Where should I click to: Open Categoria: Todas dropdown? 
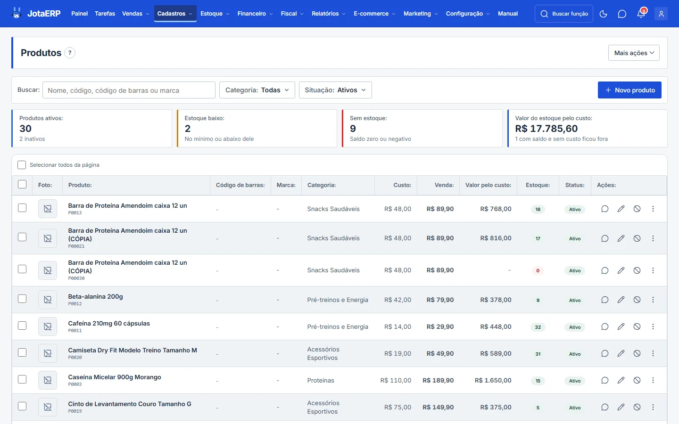click(257, 90)
